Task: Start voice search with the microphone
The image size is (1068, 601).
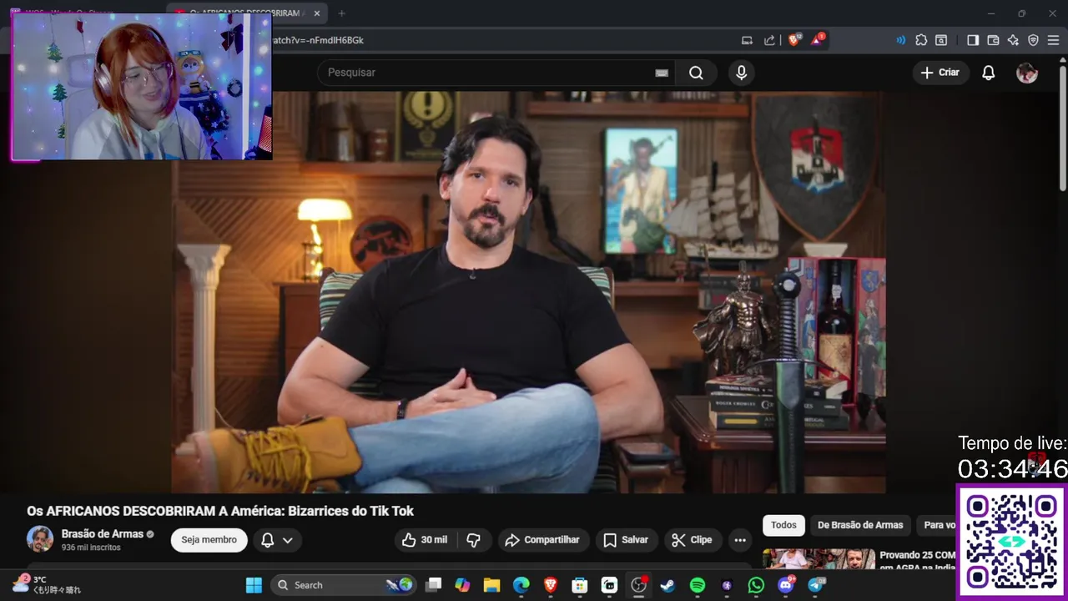Action: tap(741, 73)
